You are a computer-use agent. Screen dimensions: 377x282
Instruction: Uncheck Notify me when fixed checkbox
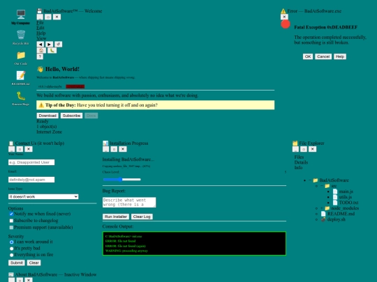[11, 214]
